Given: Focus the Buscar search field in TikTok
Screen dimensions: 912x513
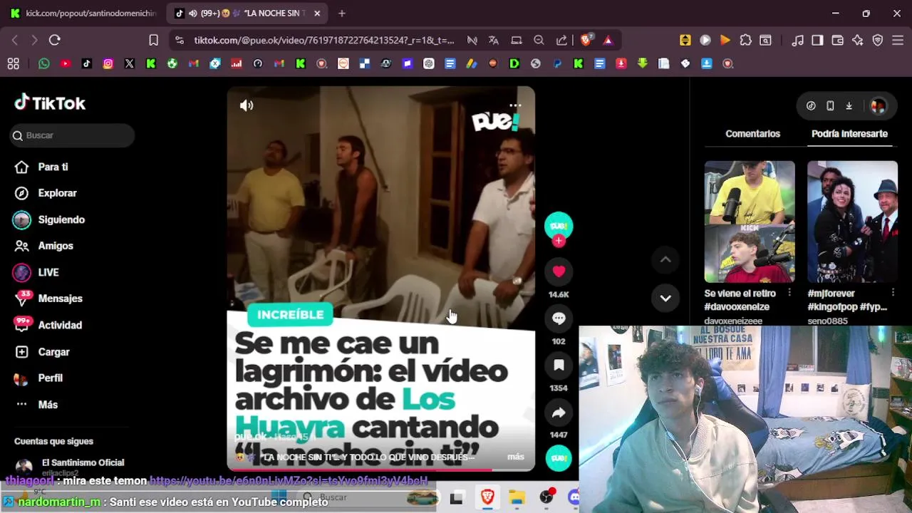Looking at the screenshot, I should [x=73, y=135].
